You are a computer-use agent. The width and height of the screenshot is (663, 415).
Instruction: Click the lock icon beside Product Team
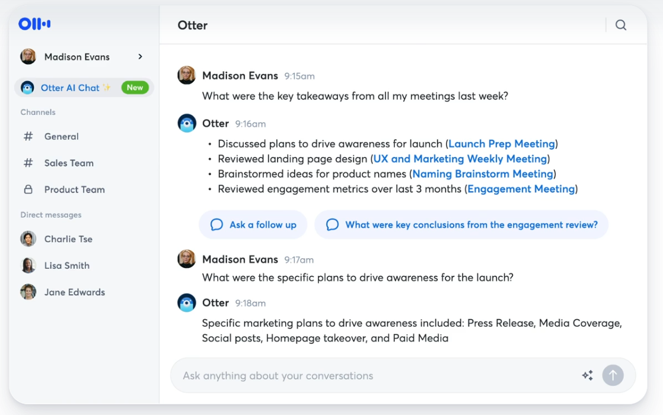(28, 189)
